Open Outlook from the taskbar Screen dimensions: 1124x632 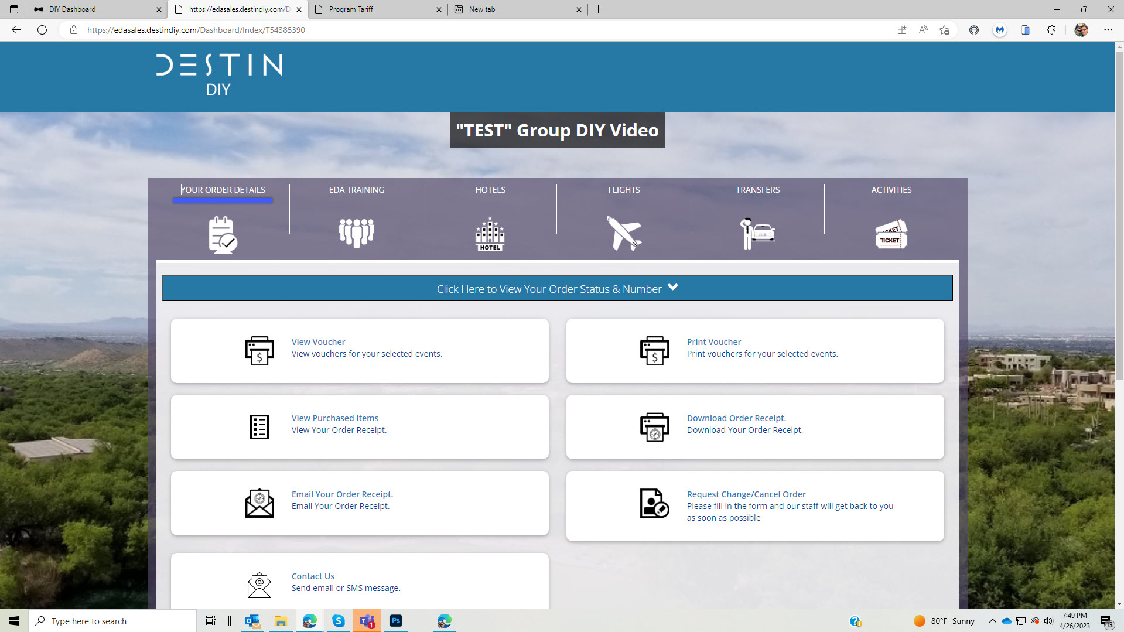click(252, 621)
